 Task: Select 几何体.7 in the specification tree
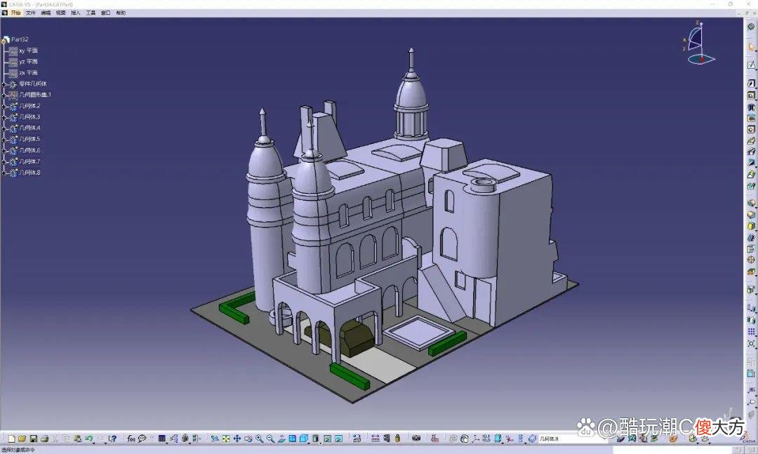pos(29,161)
